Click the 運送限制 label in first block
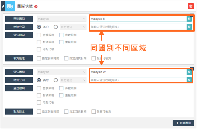197x129 pixels. [x=19, y=35]
